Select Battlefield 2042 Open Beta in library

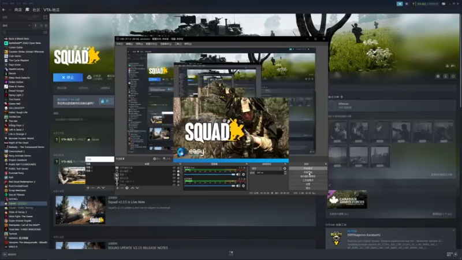[25, 43]
